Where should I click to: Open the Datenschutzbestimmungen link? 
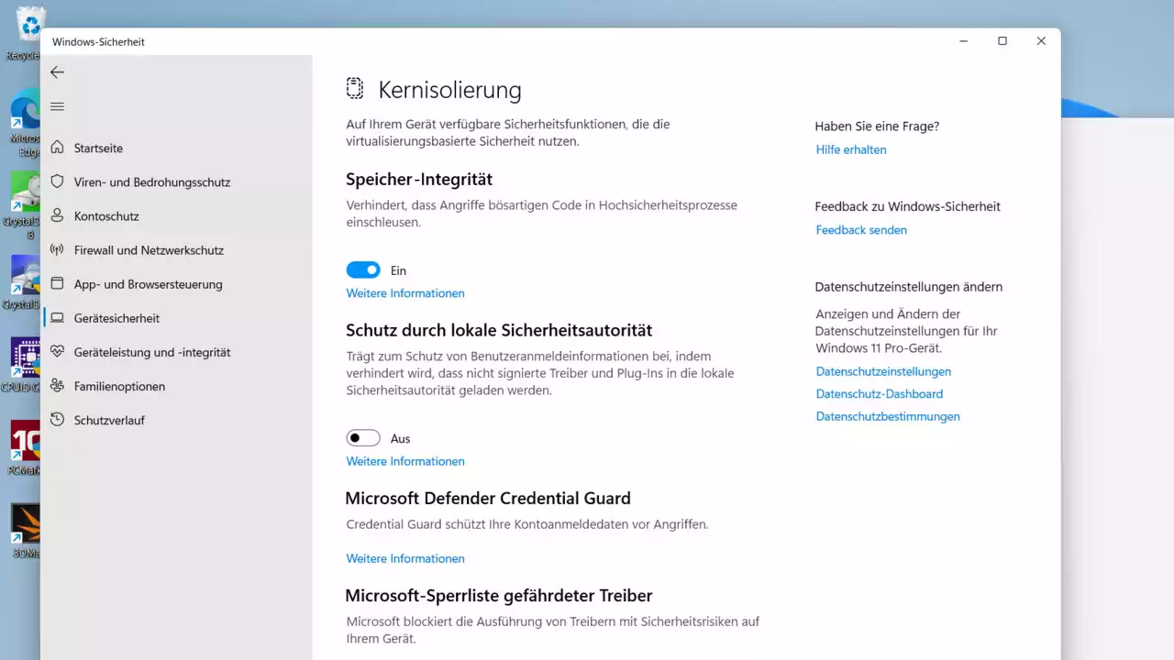[x=888, y=416]
